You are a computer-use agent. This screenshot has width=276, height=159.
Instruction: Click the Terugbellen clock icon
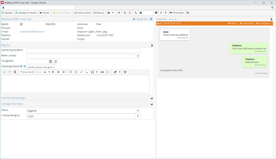click(x=56, y=62)
